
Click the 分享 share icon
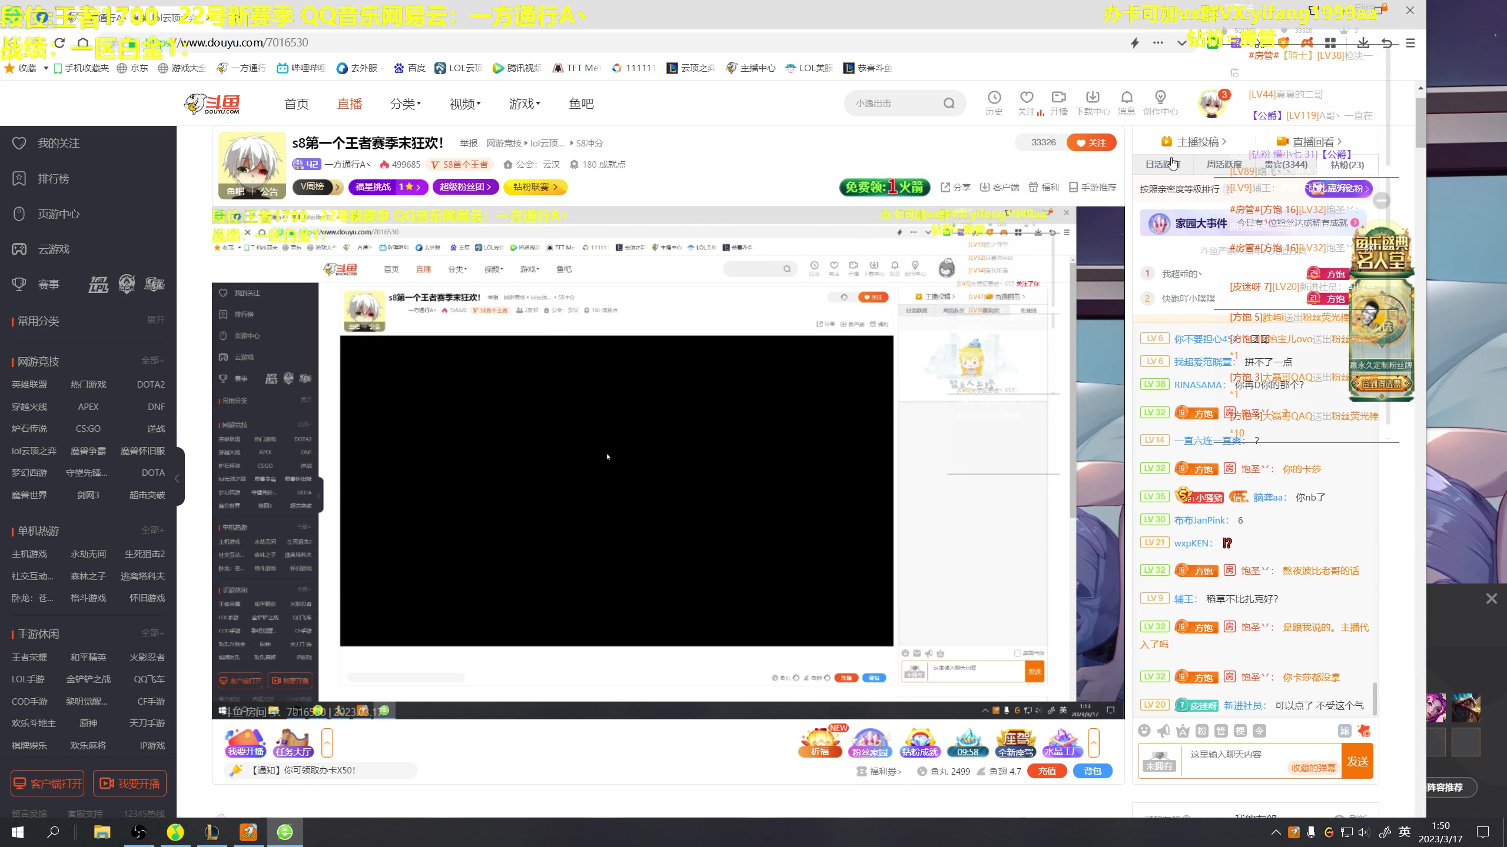point(955,187)
